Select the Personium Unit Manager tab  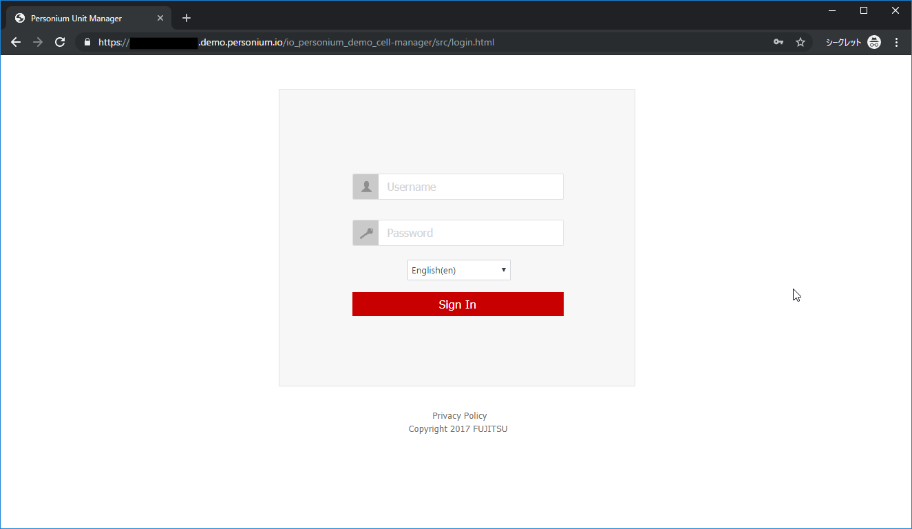click(x=89, y=18)
